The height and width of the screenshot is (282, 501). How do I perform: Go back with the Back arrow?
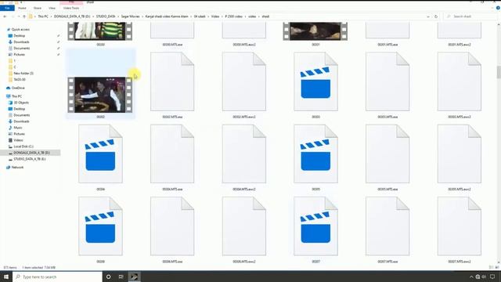tap(5, 16)
